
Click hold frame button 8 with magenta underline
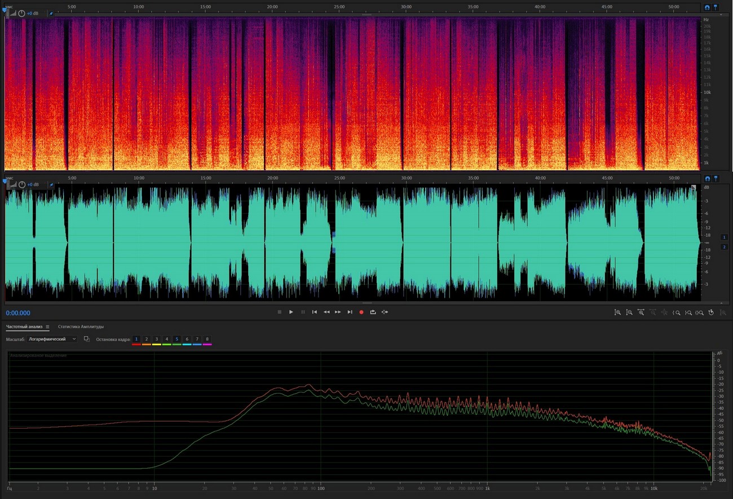(207, 339)
